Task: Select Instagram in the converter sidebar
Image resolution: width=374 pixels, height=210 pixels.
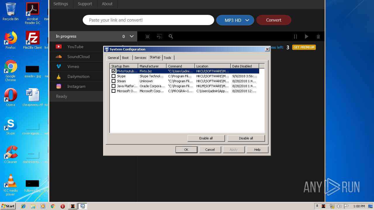Action: 76,86
